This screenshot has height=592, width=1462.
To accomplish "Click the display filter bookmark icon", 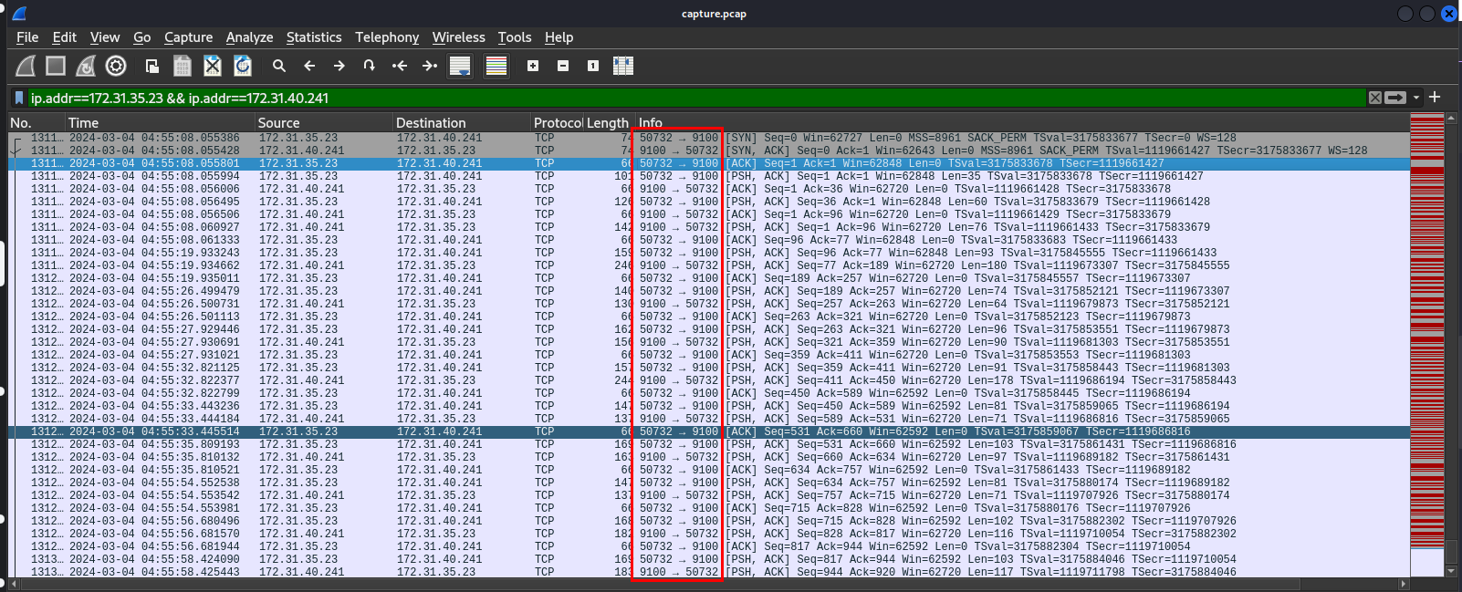I will click(x=19, y=98).
